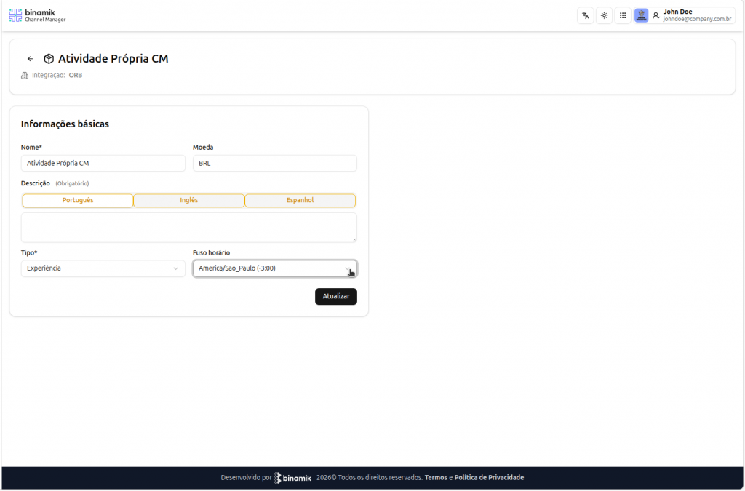745x491 pixels.
Task: Open Política de Privacidade link
Action: (489, 478)
